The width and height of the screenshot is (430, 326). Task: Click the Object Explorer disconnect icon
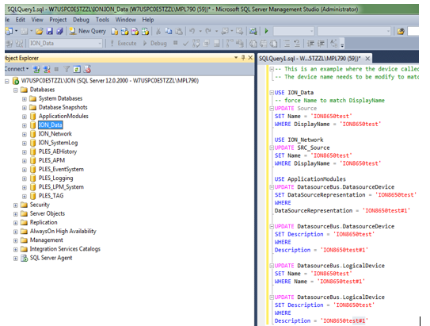coord(47,69)
